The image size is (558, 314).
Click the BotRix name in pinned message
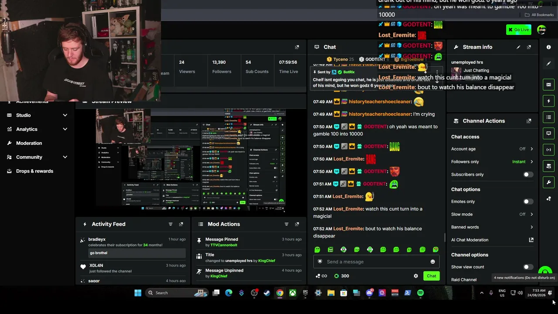point(349,72)
